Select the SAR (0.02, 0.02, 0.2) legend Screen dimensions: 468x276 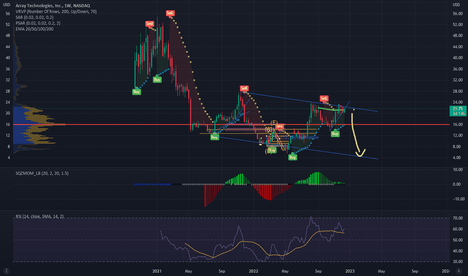pyautogui.click(x=35, y=17)
